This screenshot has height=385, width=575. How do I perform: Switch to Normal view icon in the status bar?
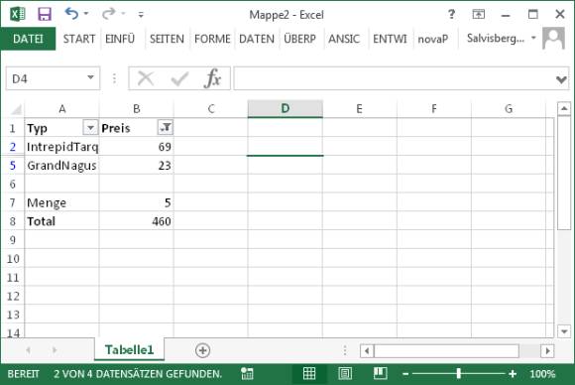309,374
